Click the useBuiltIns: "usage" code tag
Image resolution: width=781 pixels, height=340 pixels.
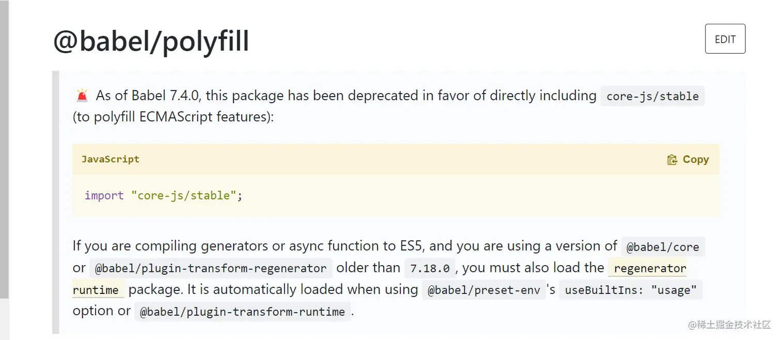coord(631,290)
